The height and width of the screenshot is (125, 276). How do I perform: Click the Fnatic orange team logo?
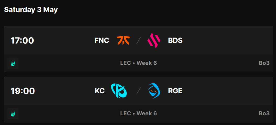tap(123, 41)
